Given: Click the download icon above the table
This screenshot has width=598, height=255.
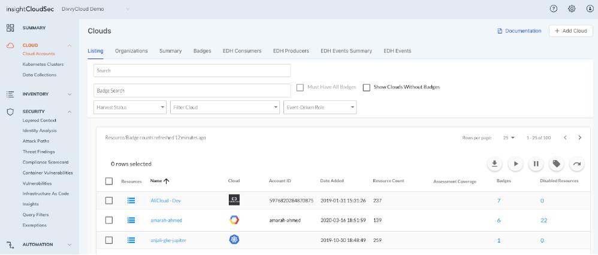Looking at the screenshot, I should 495,164.
